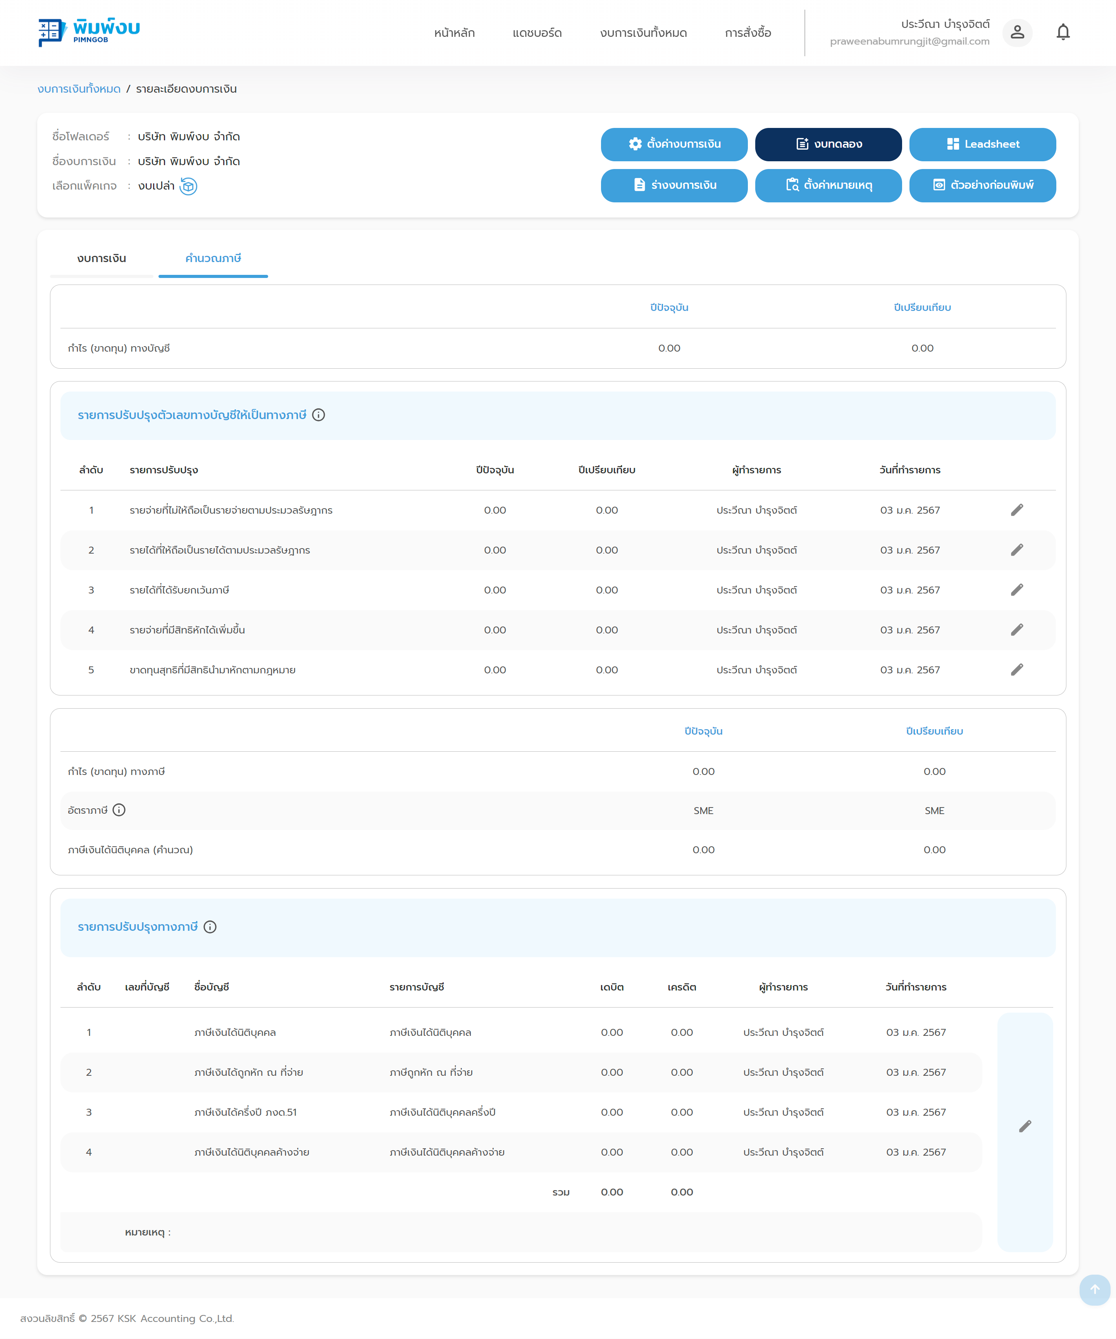
Task: Open the user profile avatar icon
Action: coord(1017,32)
